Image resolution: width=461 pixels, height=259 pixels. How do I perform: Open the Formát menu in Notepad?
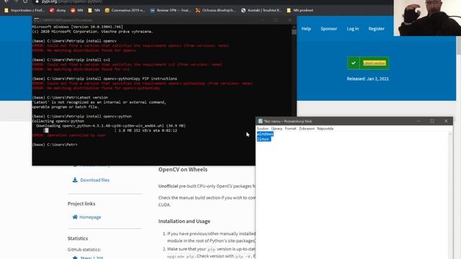[x=290, y=129]
